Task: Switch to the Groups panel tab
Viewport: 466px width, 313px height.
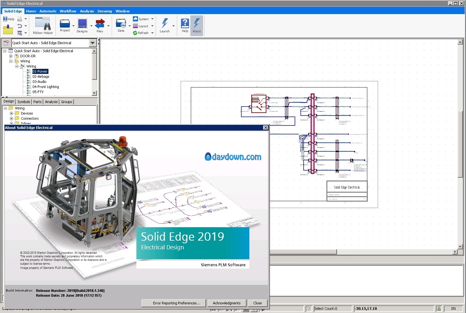Action: tap(66, 102)
